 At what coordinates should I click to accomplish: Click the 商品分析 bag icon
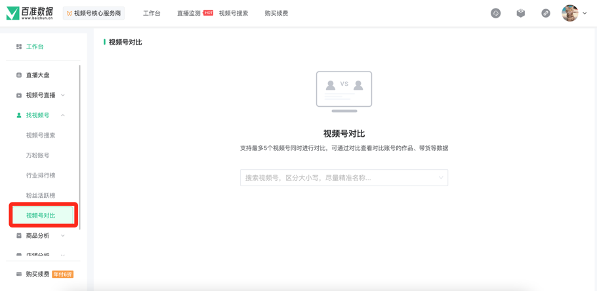tap(18, 236)
